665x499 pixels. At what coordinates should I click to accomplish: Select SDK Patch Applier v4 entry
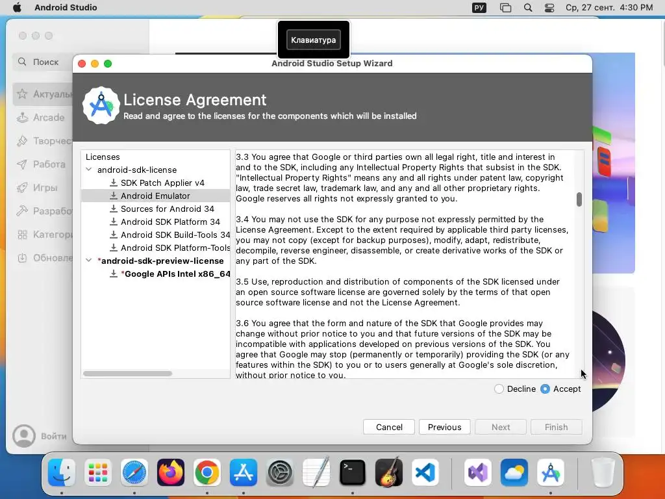point(162,183)
